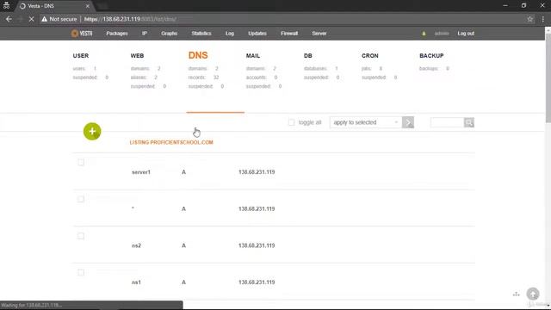The image size is (551, 310).
Task: Open the Firewall menu
Action: tap(289, 34)
